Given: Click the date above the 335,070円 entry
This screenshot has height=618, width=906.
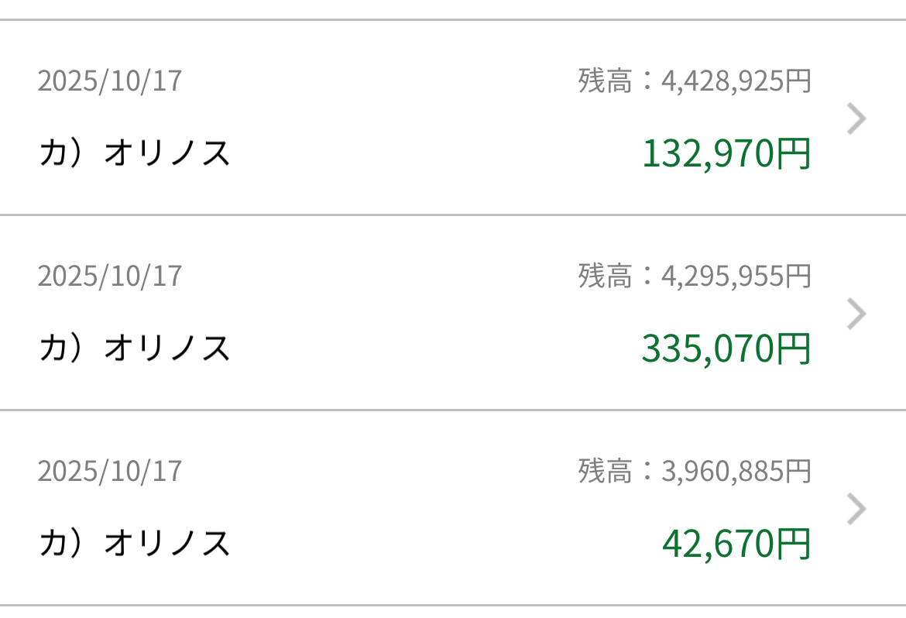Looking at the screenshot, I should (109, 276).
